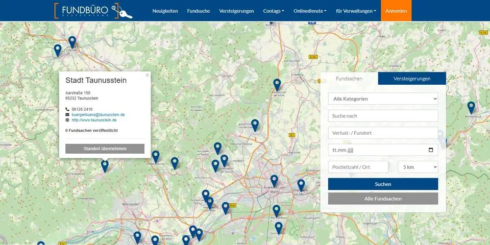Open the calendar picker in the date field
The width and height of the screenshot is (490, 245).
431,150
